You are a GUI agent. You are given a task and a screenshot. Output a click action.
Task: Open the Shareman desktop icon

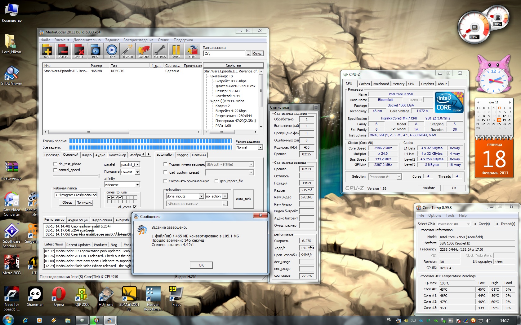[35, 296]
